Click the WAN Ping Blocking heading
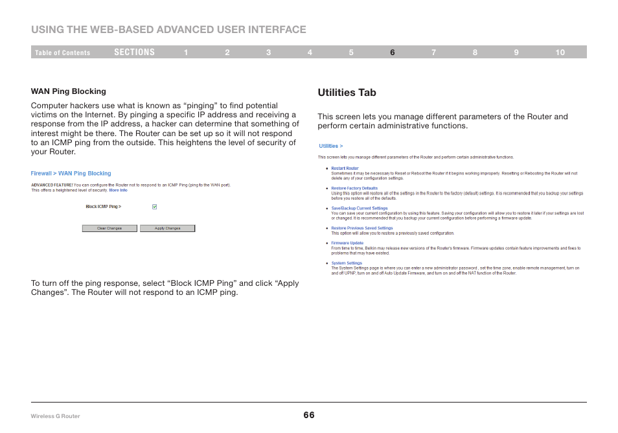The width and height of the screenshot is (618, 433). tap(69, 91)
